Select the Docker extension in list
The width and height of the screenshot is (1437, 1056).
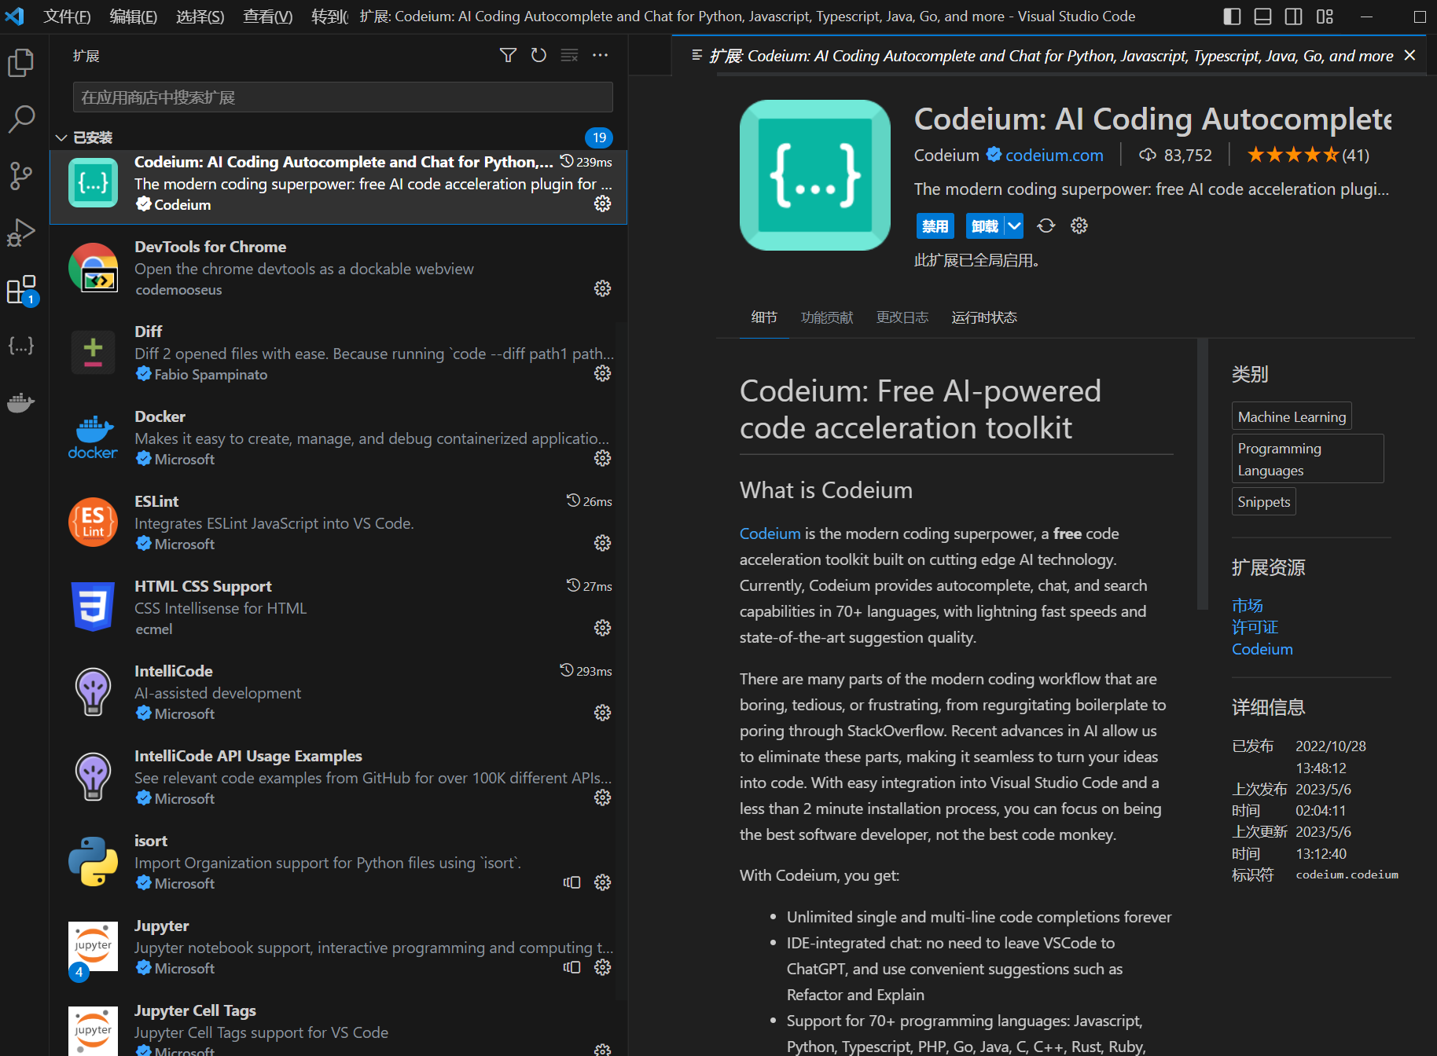[338, 437]
